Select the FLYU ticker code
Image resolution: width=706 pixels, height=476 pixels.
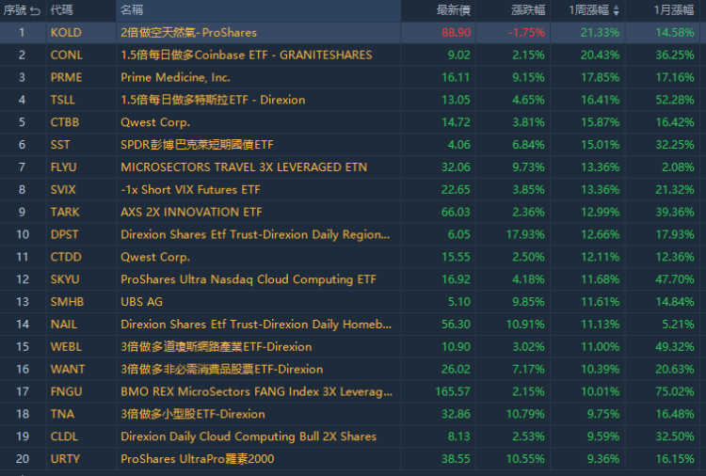[x=63, y=167]
